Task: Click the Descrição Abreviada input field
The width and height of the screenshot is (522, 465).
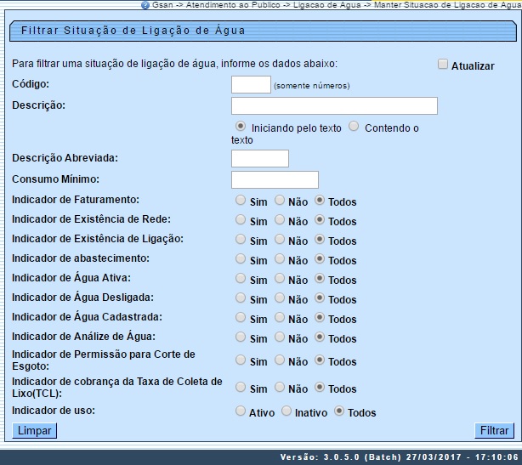Action: click(x=260, y=158)
